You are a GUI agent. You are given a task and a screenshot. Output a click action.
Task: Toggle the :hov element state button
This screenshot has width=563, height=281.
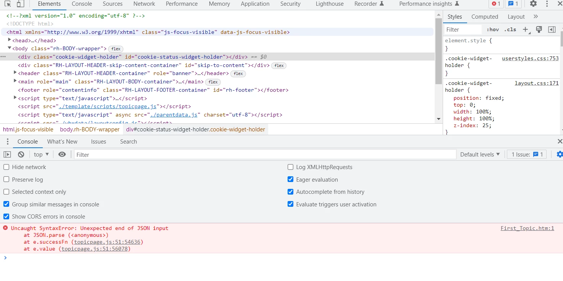point(493,29)
